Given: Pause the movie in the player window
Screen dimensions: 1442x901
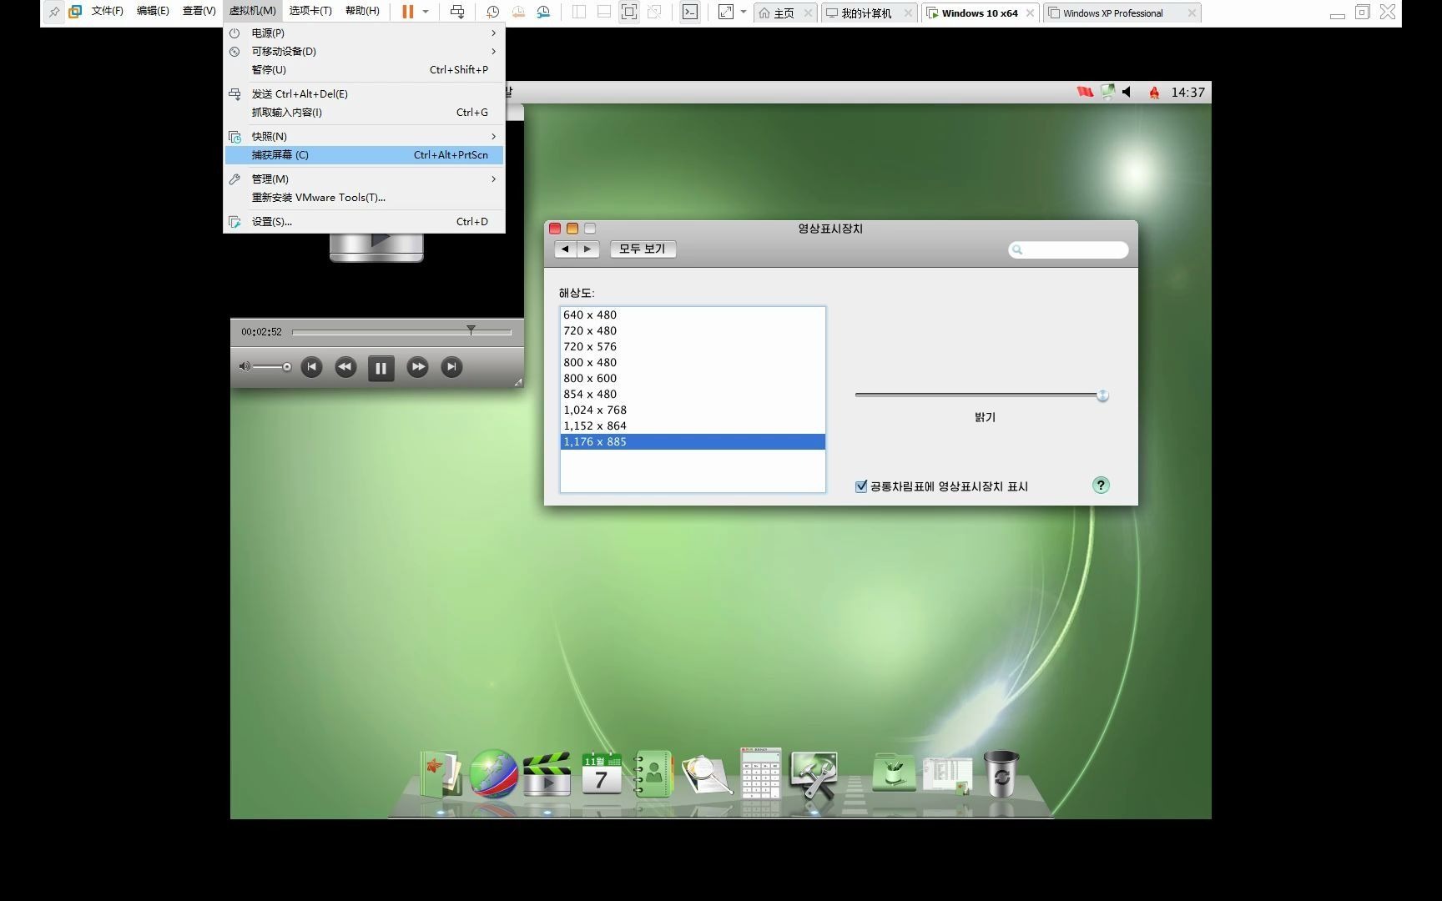Looking at the screenshot, I should point(381,368).
